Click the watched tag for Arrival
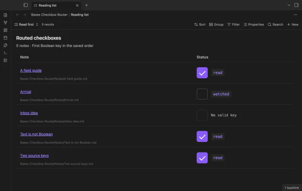This screenshot has height=191, width=302. click(221, 94)
